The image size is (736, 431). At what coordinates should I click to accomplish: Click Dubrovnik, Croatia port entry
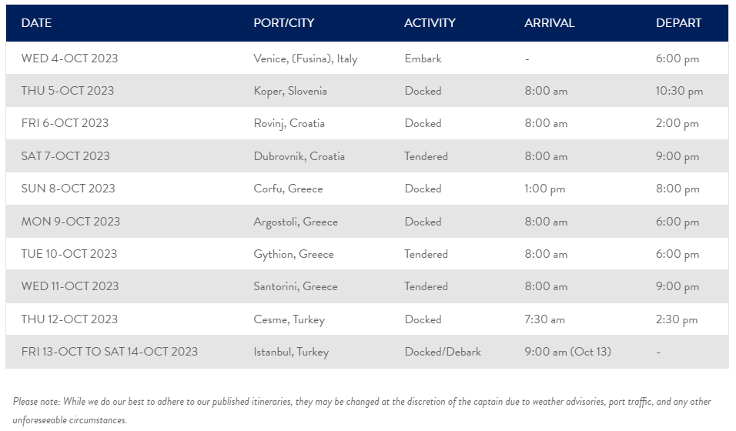(299, 156)
